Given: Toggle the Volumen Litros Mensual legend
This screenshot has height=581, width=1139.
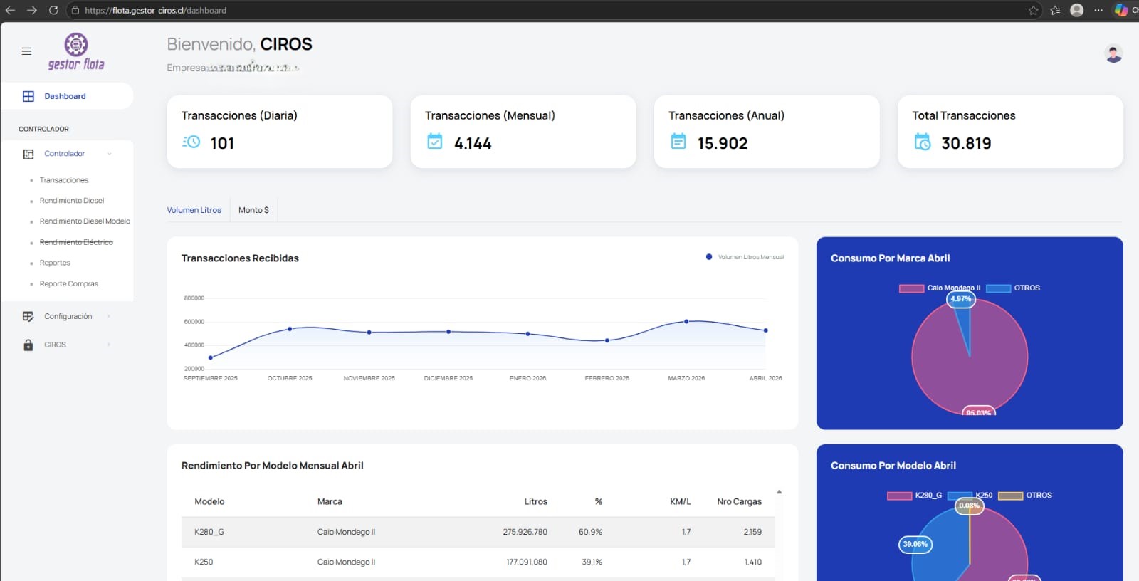Looking at the screenshot, I should pos(745,257).
